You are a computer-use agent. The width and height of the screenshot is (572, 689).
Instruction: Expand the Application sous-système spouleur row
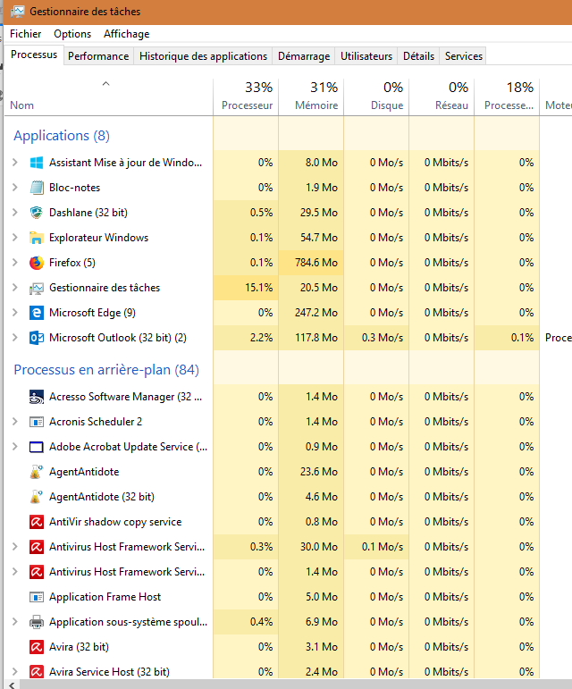click(15, 622)
